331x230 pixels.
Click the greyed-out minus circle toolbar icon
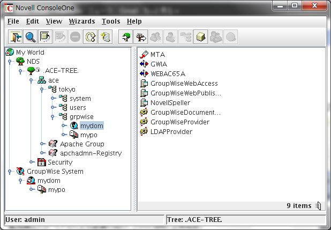click(75, 37)
